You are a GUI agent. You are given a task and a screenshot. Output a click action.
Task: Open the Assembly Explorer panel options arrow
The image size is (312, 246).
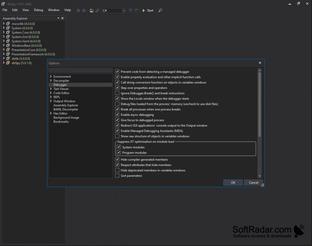[x=58, y=18]
